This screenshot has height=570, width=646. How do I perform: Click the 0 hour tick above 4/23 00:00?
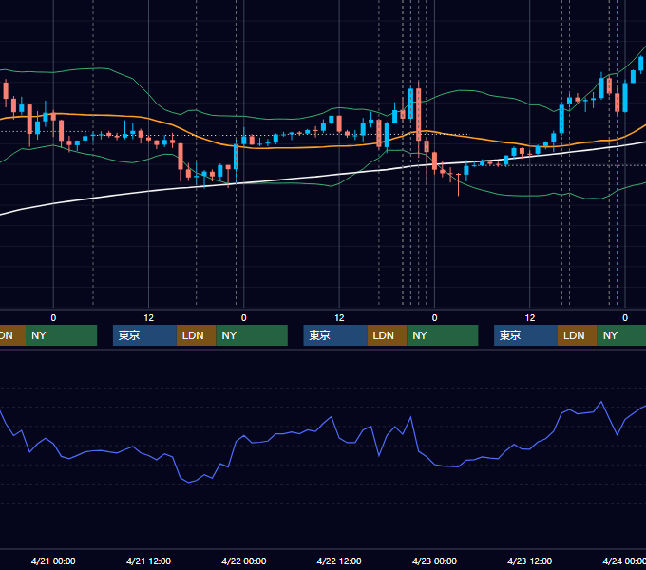(434, 318)
